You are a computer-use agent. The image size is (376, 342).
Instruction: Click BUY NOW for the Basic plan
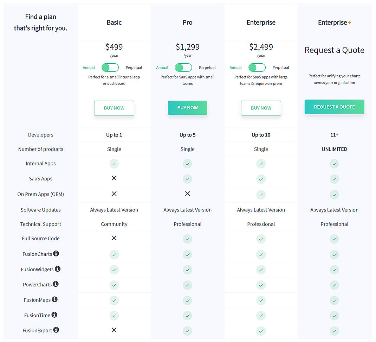(x=114, y=108)
